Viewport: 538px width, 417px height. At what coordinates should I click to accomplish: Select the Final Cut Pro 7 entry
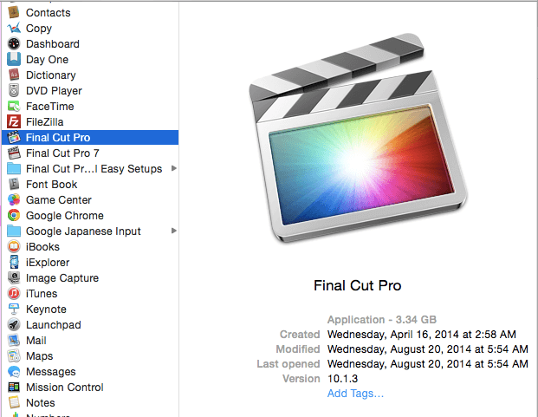[68, 153]
